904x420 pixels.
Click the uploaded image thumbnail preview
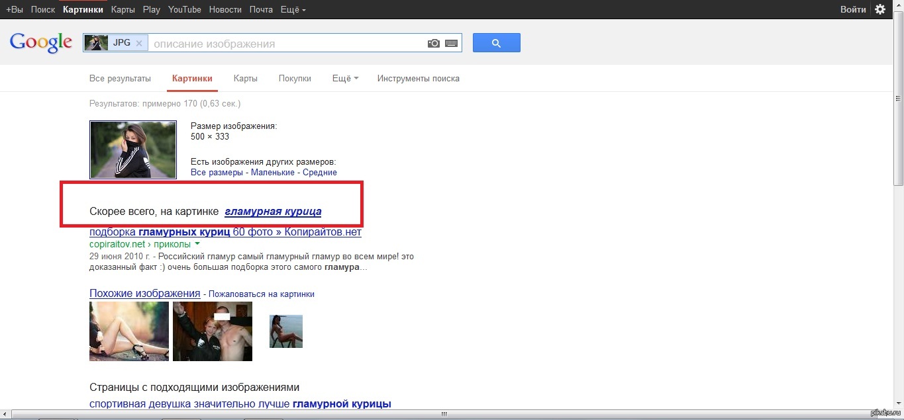tap(133, 149)
